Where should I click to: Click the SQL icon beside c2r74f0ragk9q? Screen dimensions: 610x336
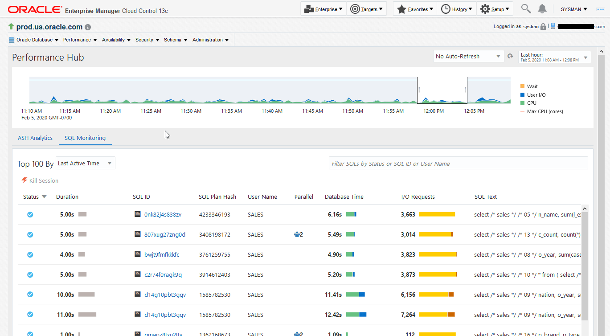point(138,275)
